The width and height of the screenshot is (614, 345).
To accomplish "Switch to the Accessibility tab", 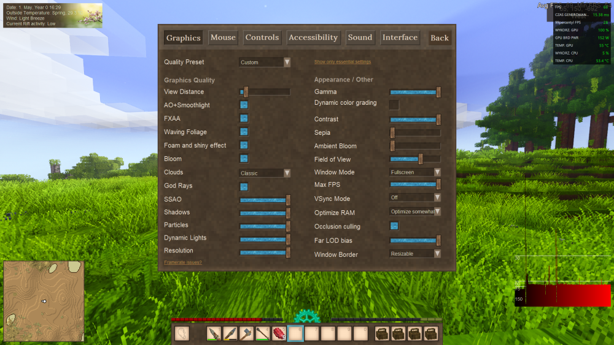I will [x=313, y=37].
